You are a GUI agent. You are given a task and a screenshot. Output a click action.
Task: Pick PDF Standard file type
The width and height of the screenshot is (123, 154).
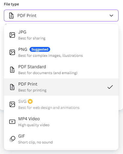[61, 70]
